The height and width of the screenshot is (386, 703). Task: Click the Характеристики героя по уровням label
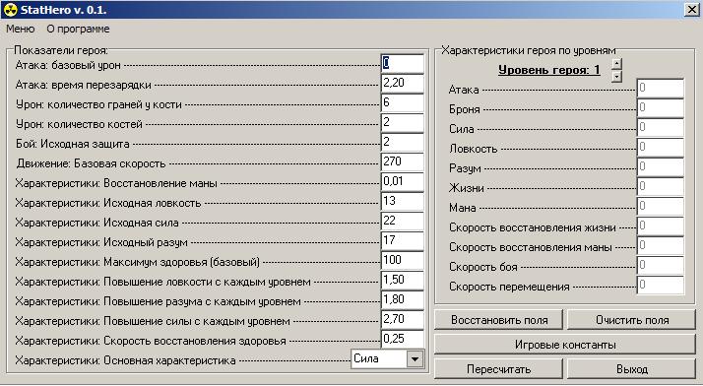tap(529, 50)
